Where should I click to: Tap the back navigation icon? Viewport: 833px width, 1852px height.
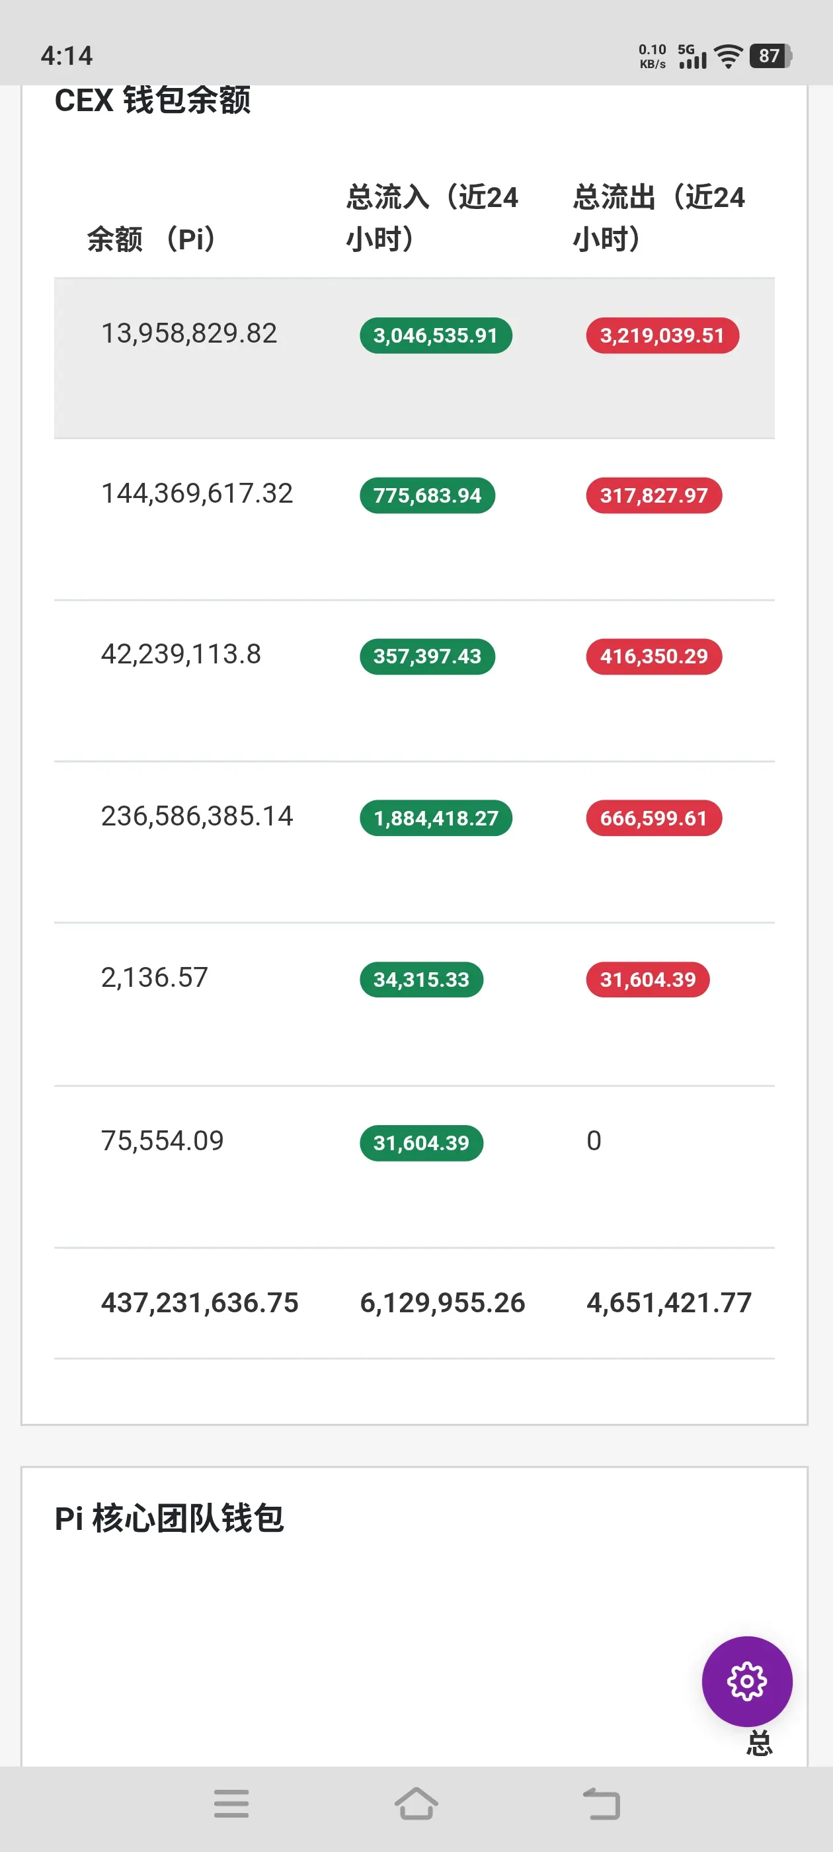601,1803
